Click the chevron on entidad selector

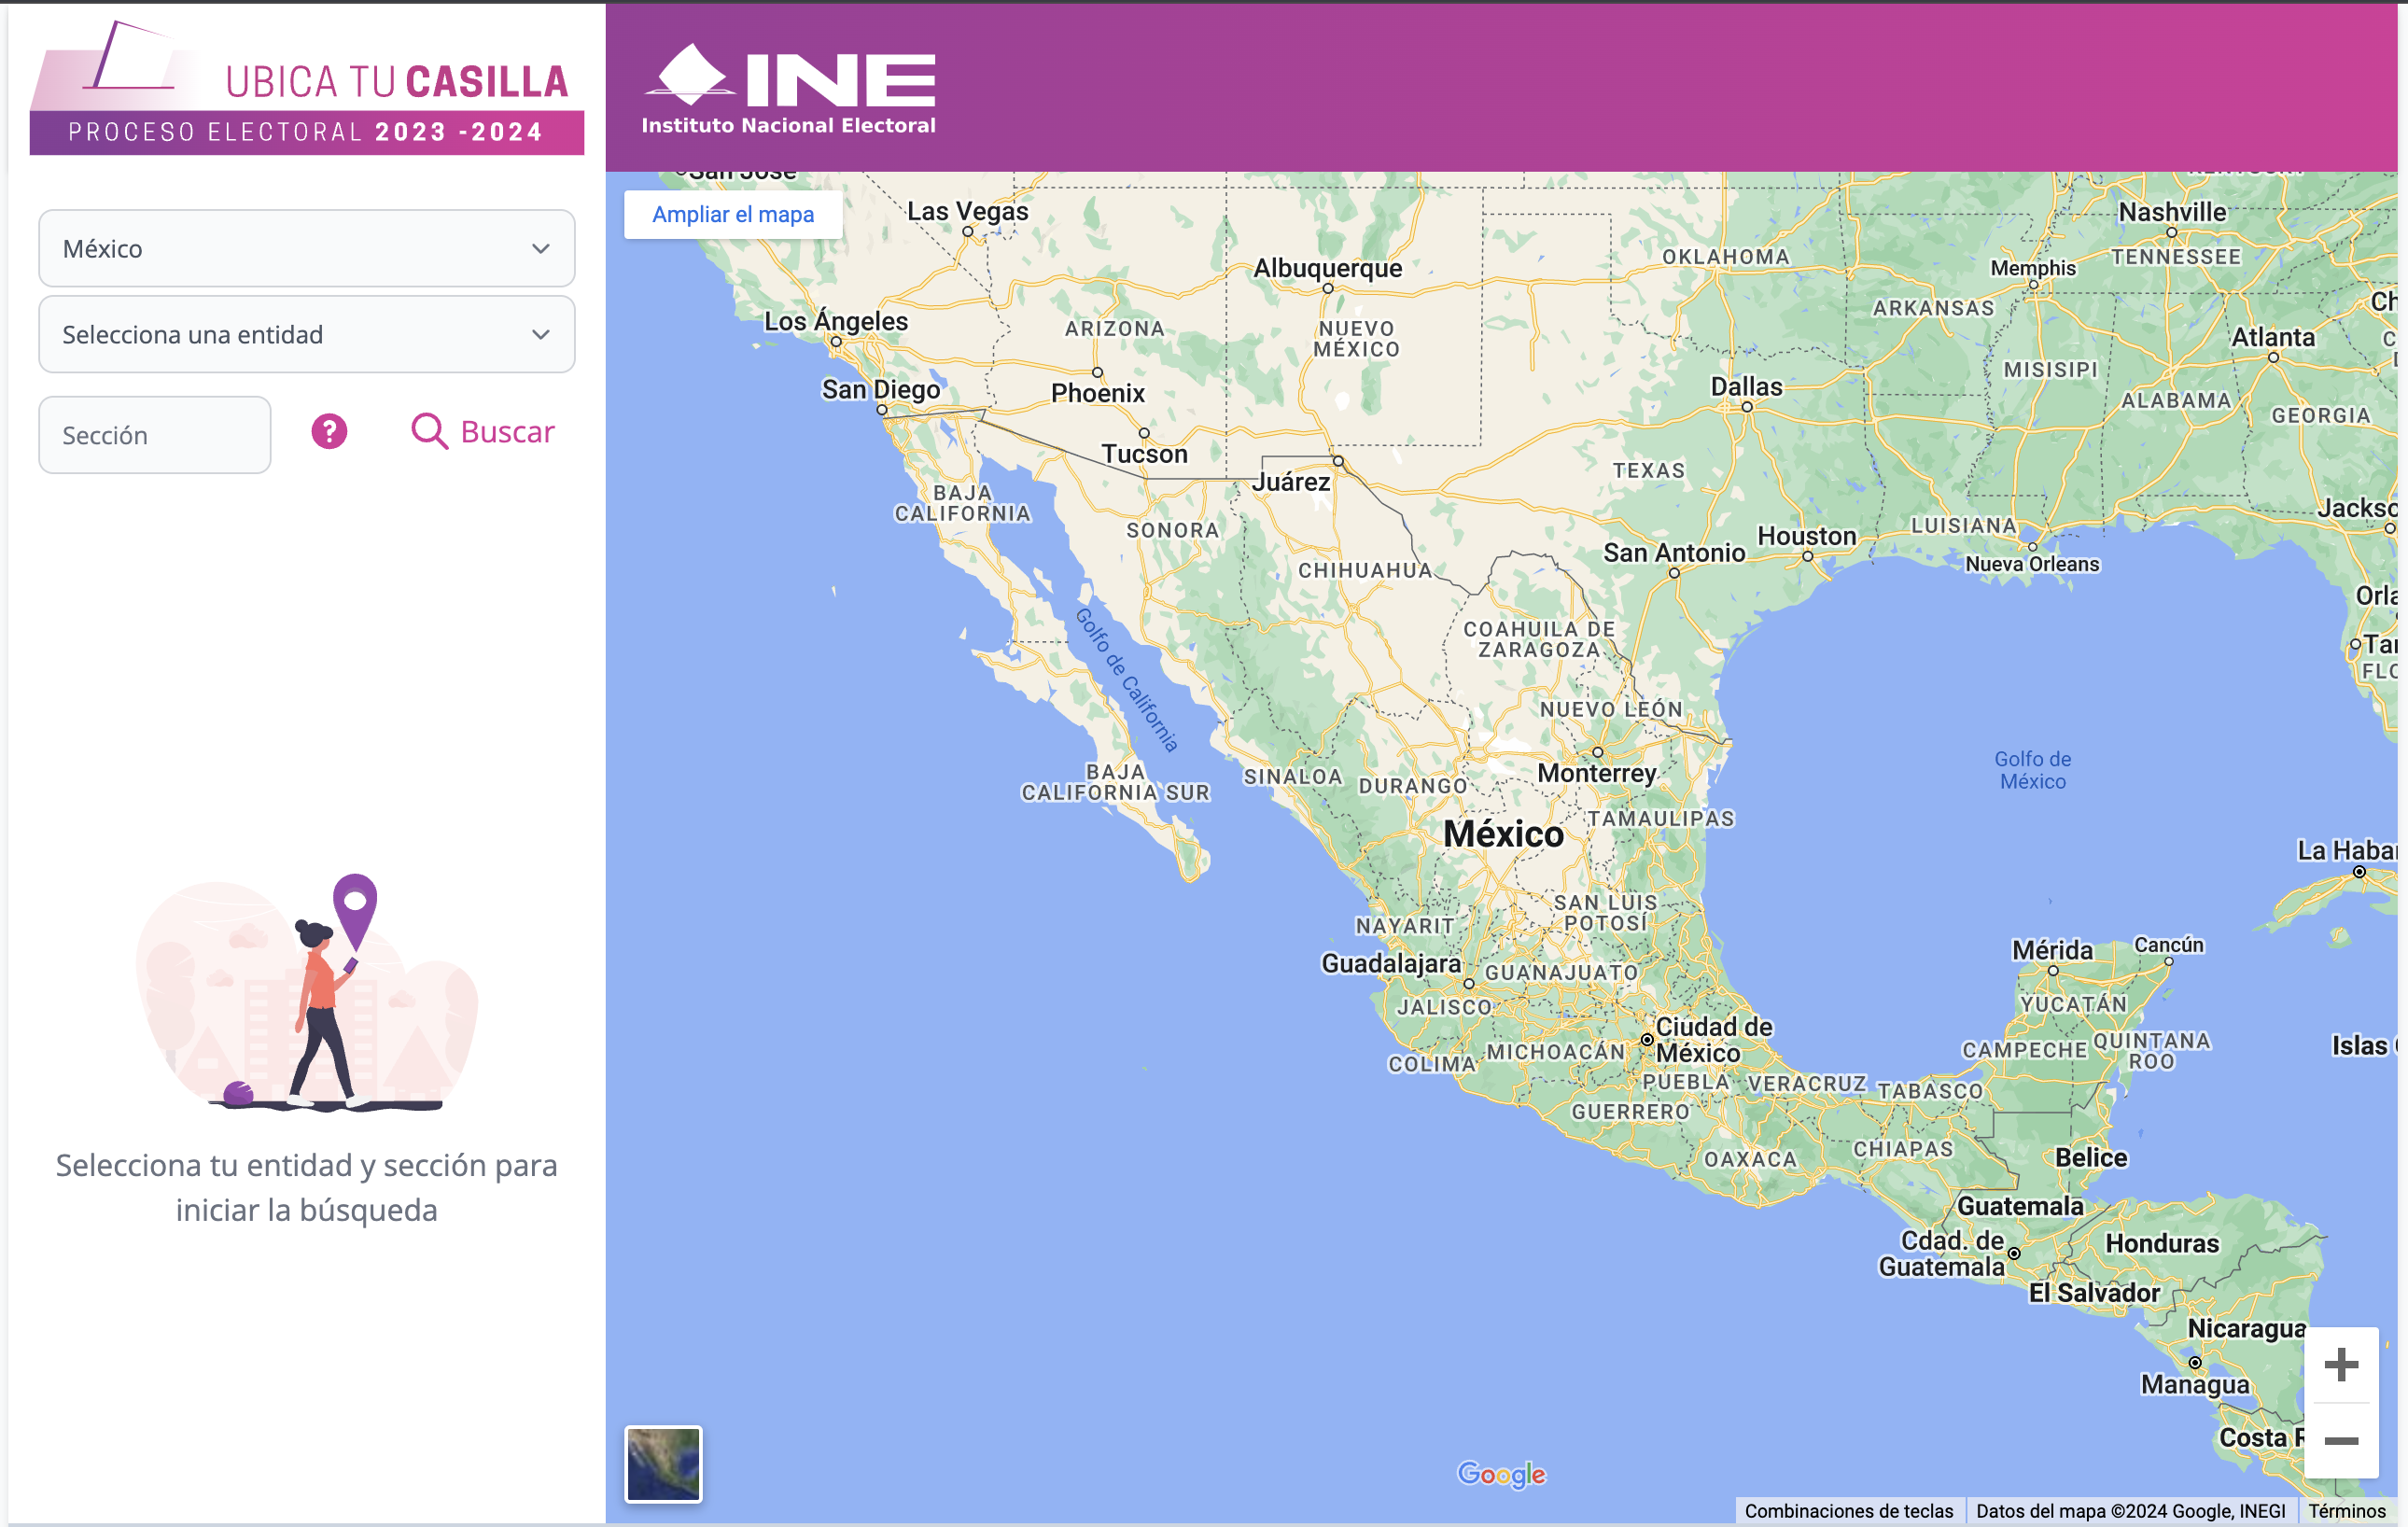point(541,335)
